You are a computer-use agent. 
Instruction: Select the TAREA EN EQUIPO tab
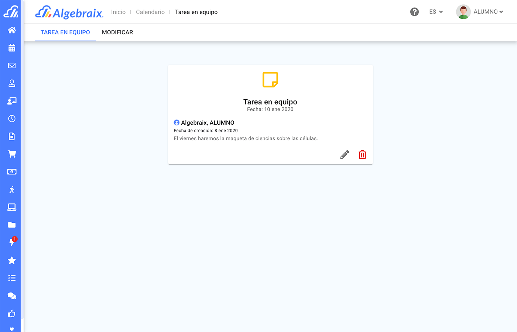(65, 32)
